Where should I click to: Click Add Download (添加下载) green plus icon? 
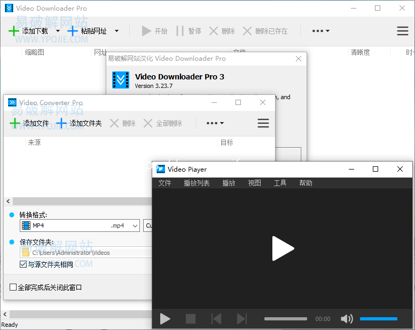tap(13, 31)
